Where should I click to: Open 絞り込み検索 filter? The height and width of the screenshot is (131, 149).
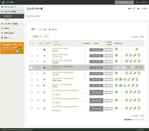[x=33, y=16]
